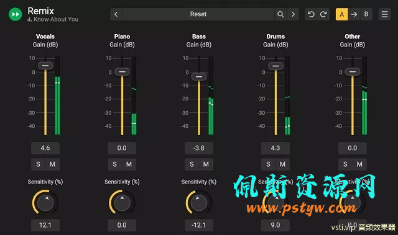The height and width of the screenshot is (235, 398).
Task: Go to the previous preset arrow
Action: pyautogui.click(x=116, y=14)
